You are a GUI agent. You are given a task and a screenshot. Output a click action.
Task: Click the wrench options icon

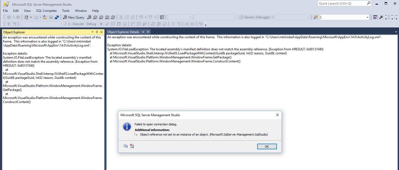(x=381, y=17)
